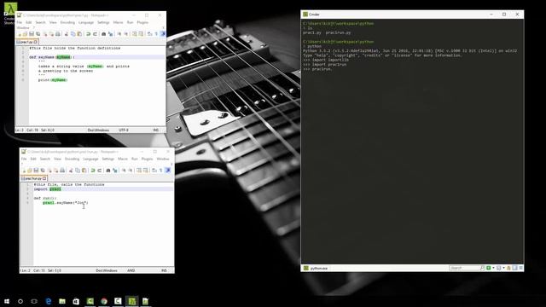Undo last edit in prac1run.py window toolbar
The image size is (546, 307).
pos(93,171)
